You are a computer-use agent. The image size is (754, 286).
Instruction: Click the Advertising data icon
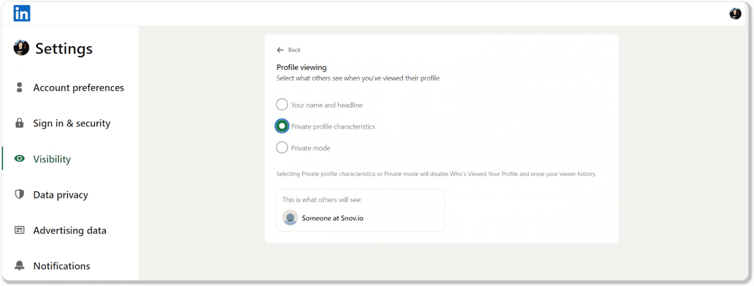point(19,230)
